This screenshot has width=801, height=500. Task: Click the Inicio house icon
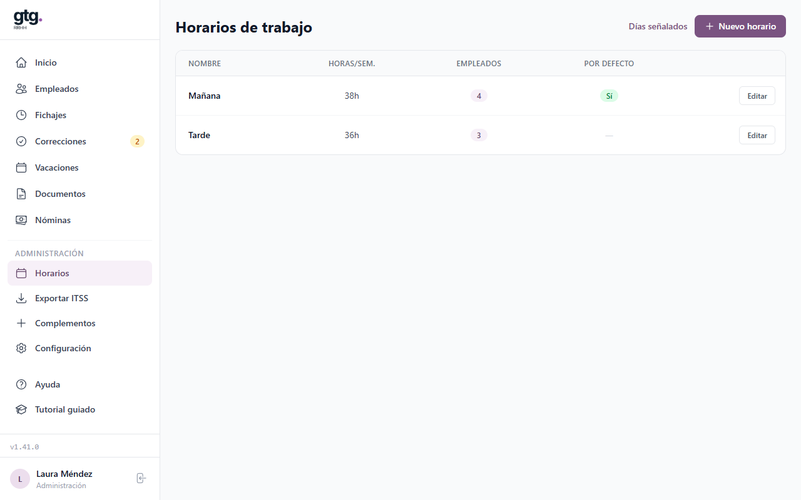[21, 62]
